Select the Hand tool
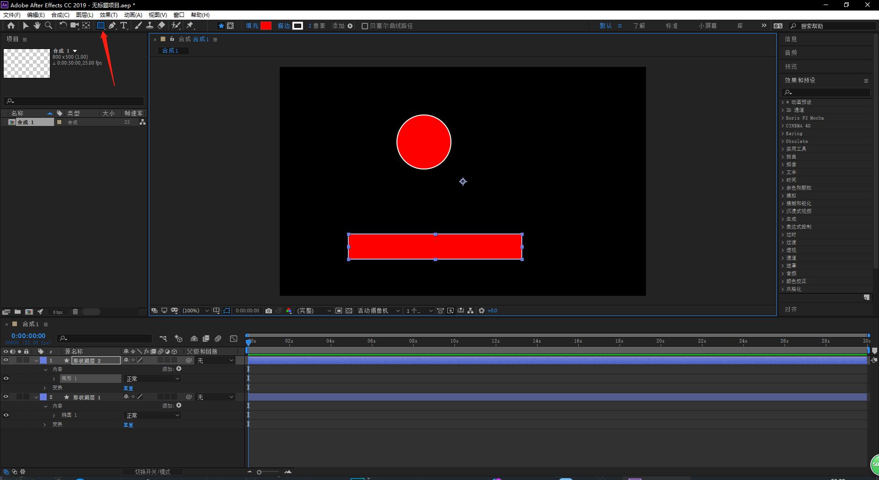879x480 pixels. tap(37, 26)
